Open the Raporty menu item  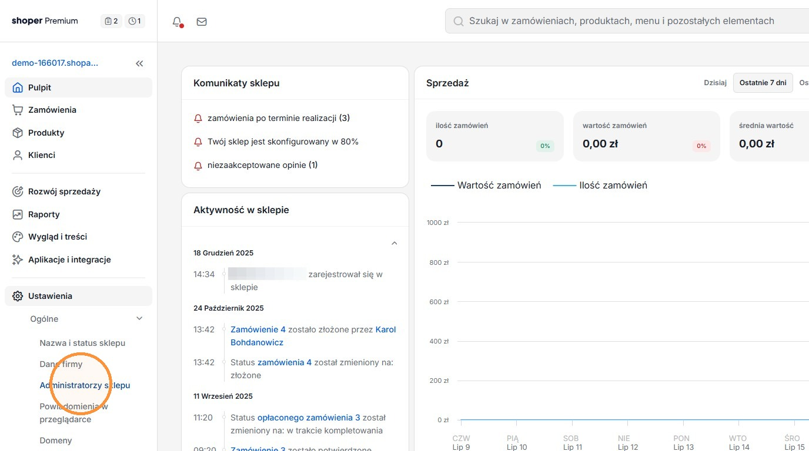coord(79,214)
